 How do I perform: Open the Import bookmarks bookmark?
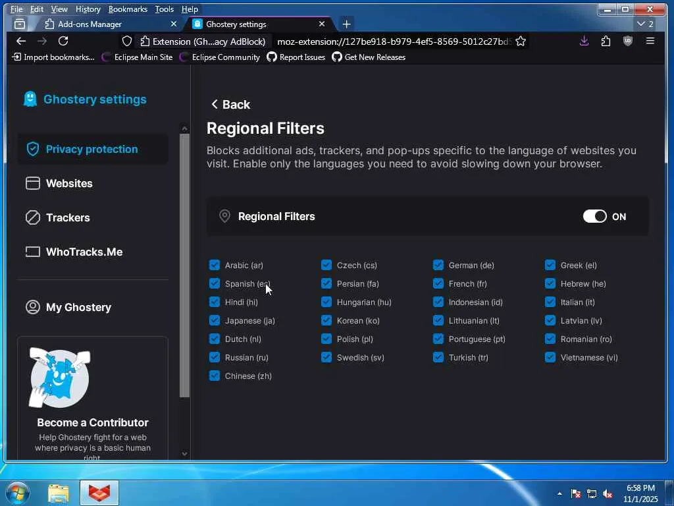click(53, 57)
